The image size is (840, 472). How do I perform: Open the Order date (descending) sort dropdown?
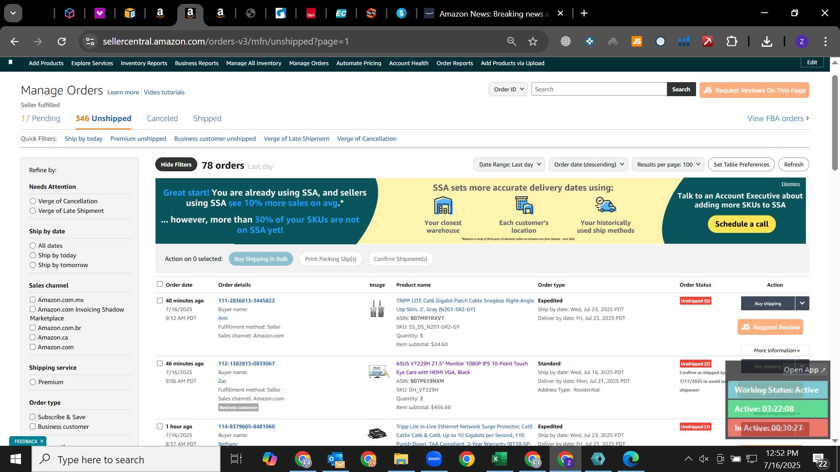(588, 164)
